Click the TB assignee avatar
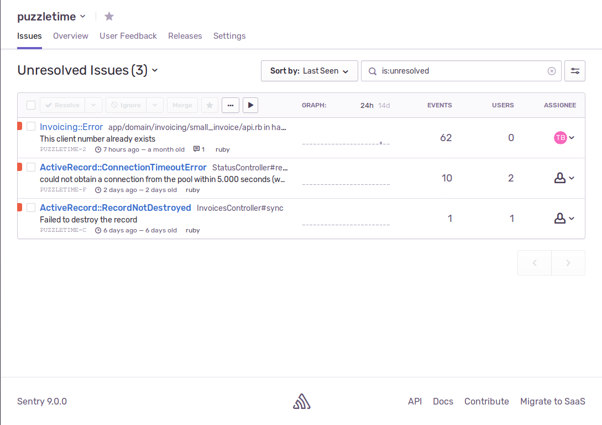 coord(560,138)
